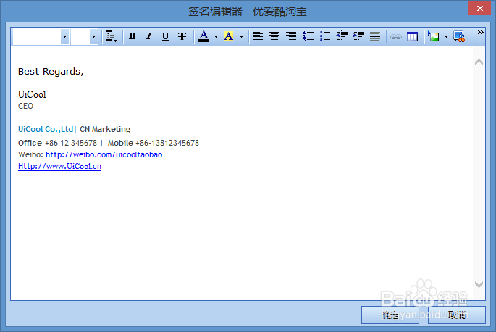Image resolution: width=496 pixels, height=332 pixels.
Task: Align text to the right
Action: (291, 36)
